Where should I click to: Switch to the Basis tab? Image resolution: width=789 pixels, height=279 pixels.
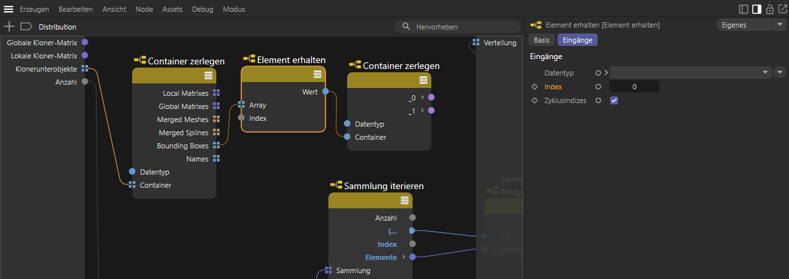point(542,40)
